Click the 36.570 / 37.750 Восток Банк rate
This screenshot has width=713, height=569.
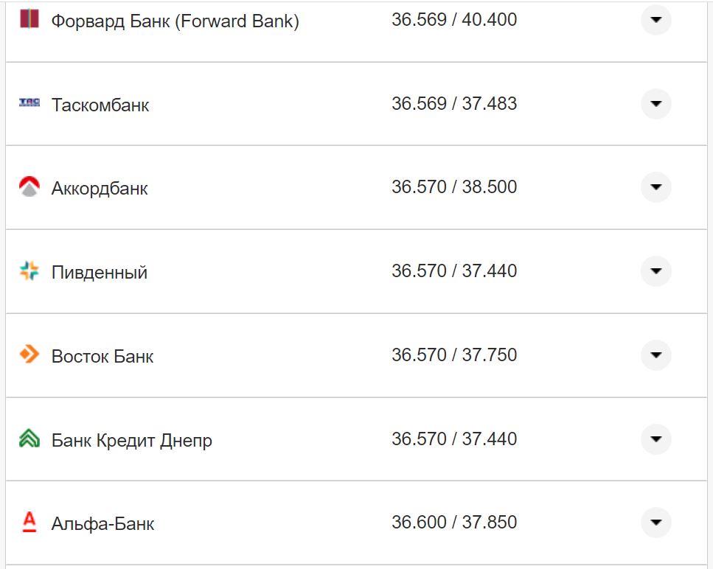pyautogui.click(x=454, y=355)
